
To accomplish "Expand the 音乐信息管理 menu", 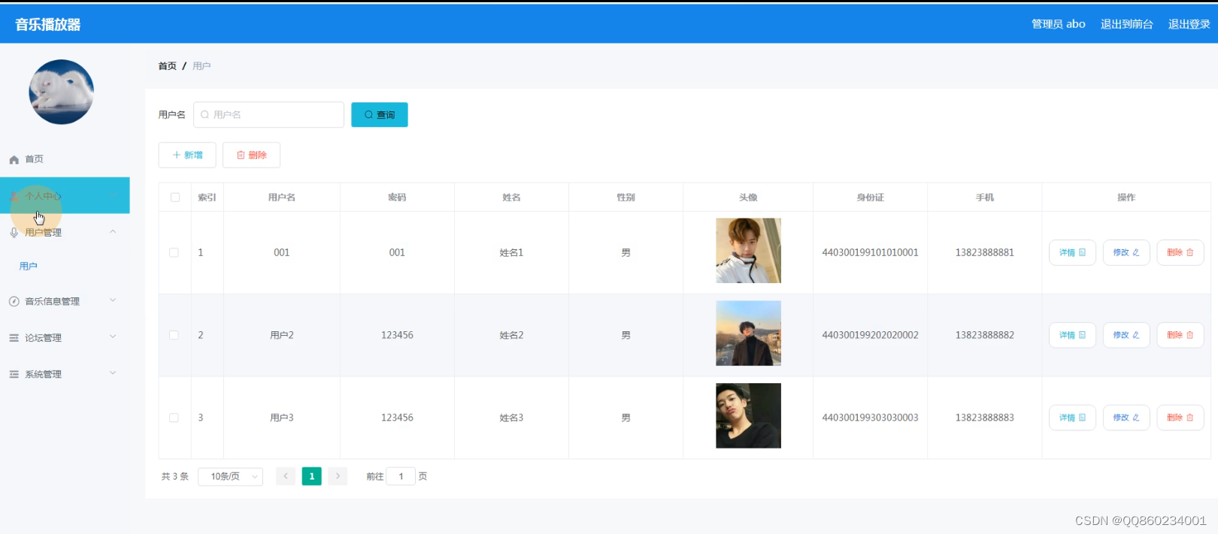I will [x=65, y=301].
